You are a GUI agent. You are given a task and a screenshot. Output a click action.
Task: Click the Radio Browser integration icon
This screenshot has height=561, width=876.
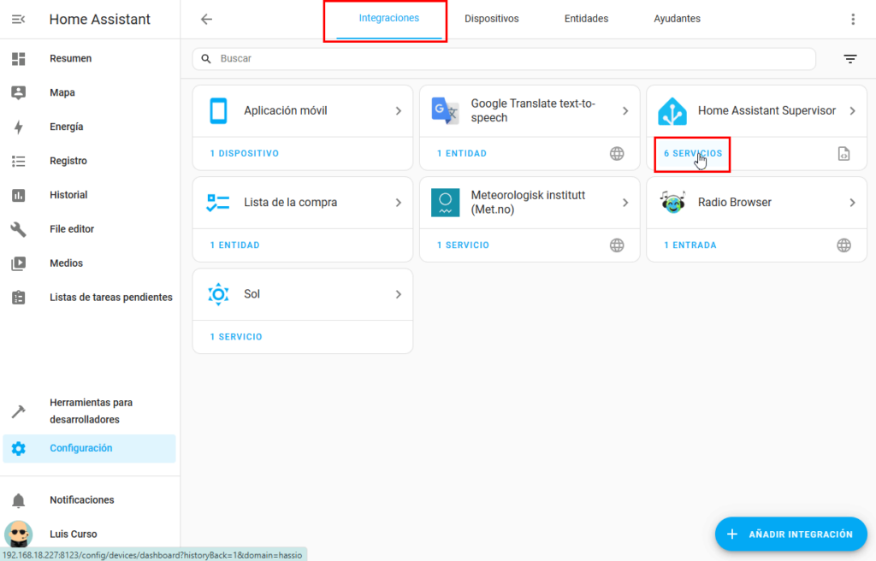click(x=672, y=203)
